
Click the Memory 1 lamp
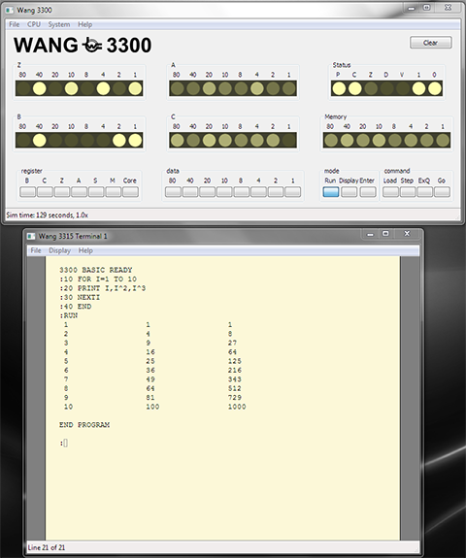click(x=443, y=140)
